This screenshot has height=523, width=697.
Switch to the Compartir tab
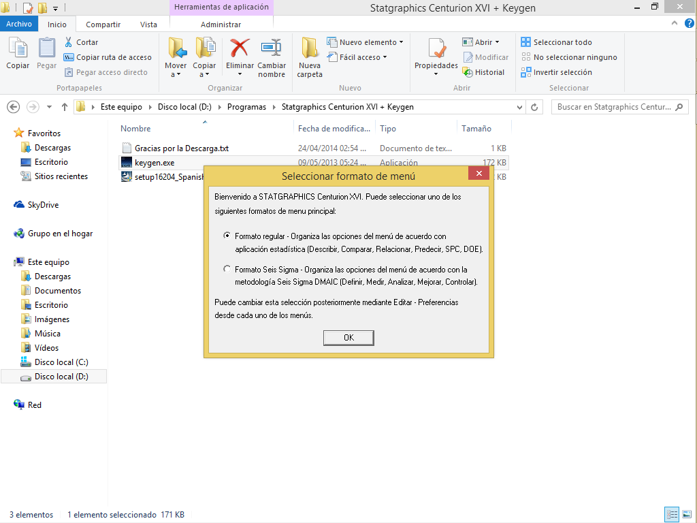103,25
